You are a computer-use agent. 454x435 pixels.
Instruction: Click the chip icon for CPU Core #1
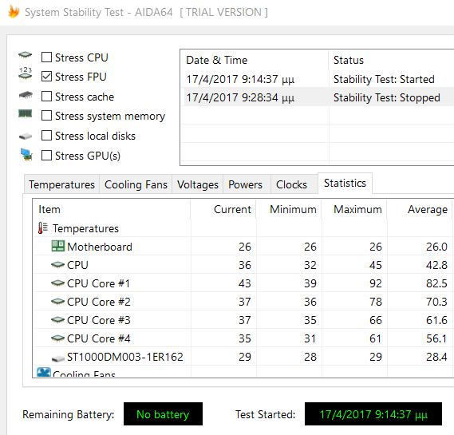(x=57, y=283)
